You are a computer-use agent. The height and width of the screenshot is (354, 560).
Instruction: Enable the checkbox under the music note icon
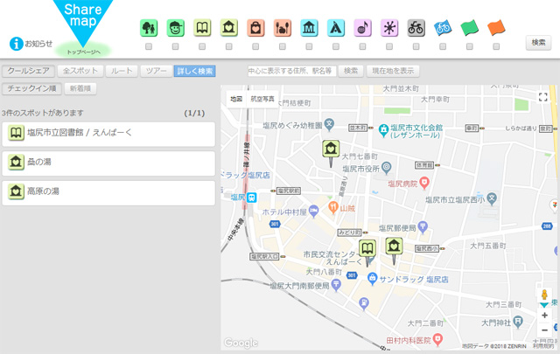362,46
